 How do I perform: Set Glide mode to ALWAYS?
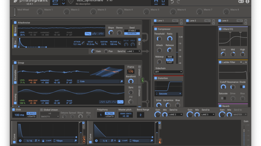31,113
